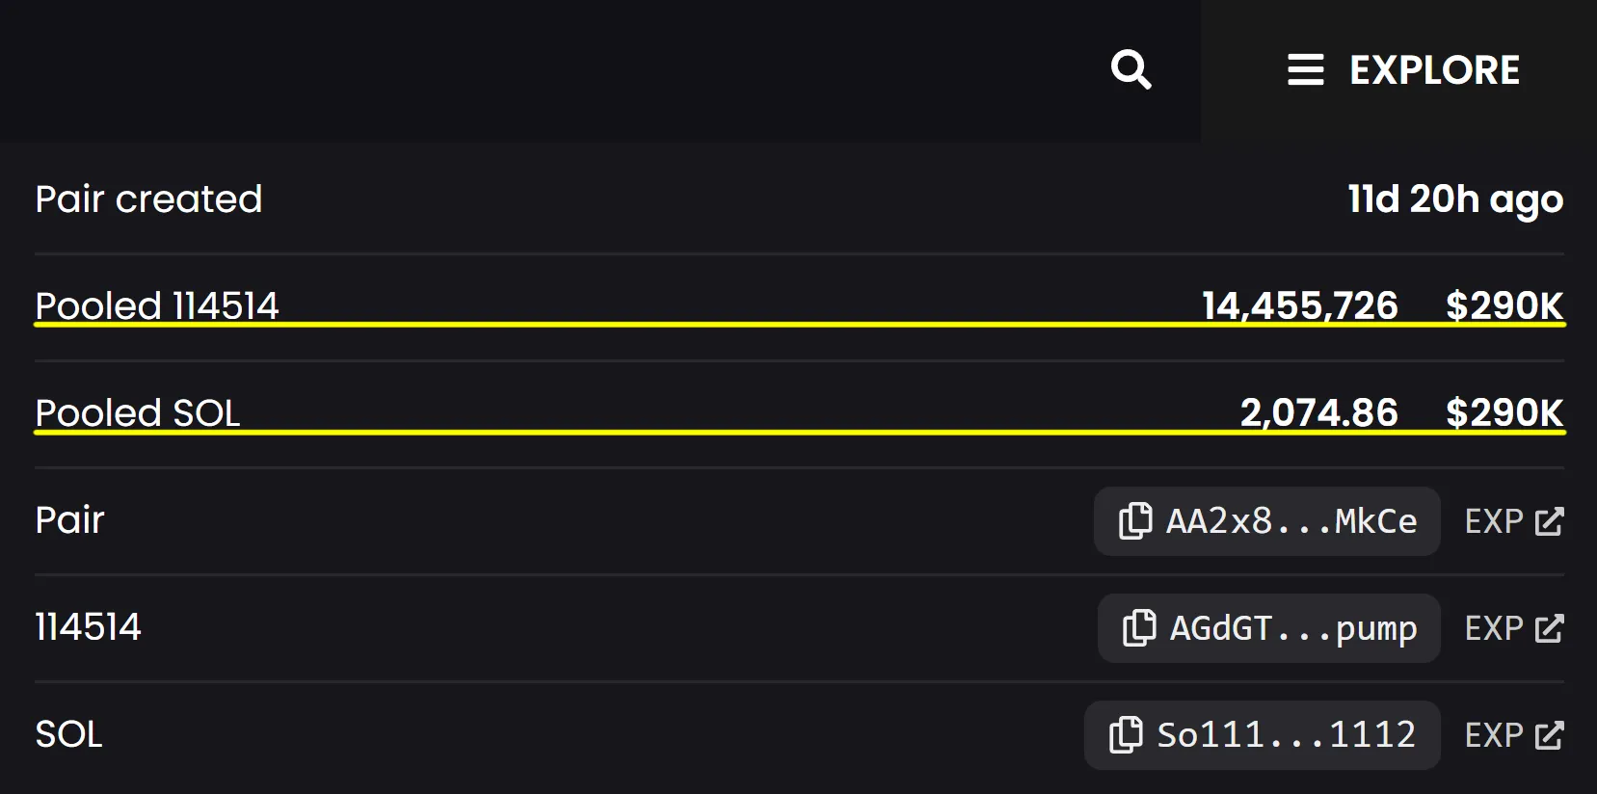Click the 14,455,726 pooled amount
The height and width of the screenshot is (794, 1597).
tap(1299, 305)
